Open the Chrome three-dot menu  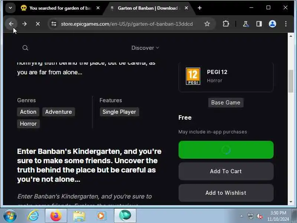(286, 24)
